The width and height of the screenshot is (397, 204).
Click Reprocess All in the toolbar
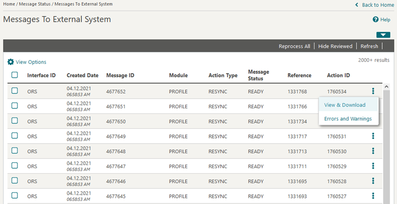click(x=294, y=46)
